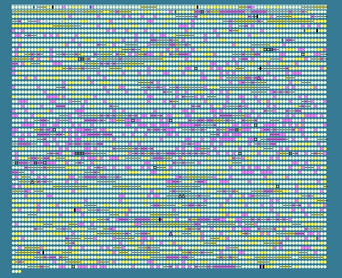Screen dimensions: 342x278
Task: Select the black bar marker in lower-left area
Action: tap(43, 252)
